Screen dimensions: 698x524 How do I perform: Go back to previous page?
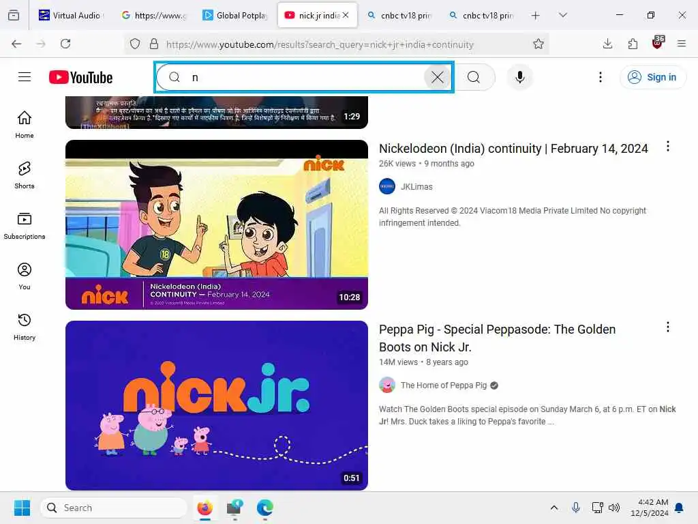[x=16, y=44]
